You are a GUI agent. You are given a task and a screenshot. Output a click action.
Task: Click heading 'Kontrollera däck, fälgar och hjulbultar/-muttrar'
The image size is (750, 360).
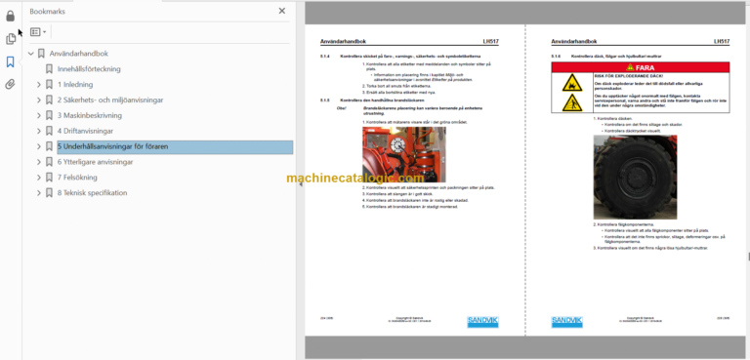(616, 57)
